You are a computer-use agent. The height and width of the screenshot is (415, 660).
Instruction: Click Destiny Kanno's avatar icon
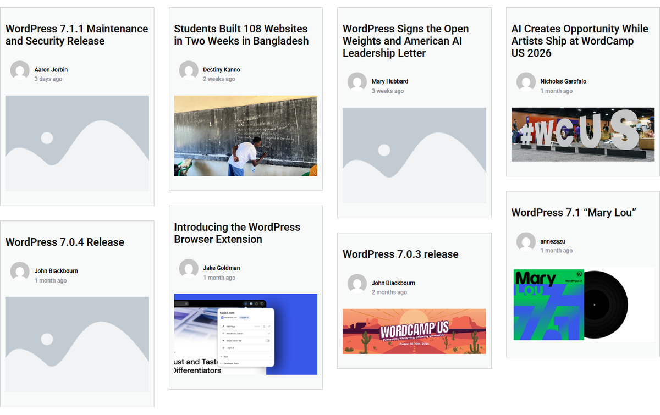coord(189,70)
